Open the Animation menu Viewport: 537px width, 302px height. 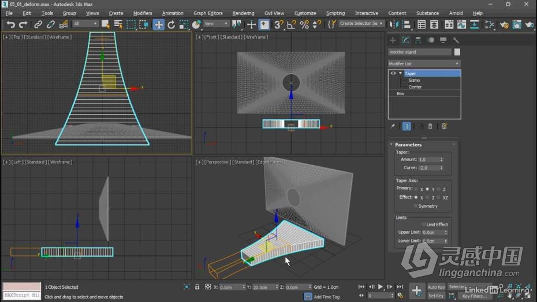tap(173, 13)
